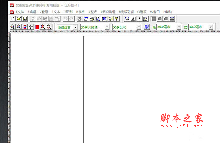The height and width of the screenshot is (143, 220).
Task: Select the four-arrow pan tool
Action: click(31, 27)
